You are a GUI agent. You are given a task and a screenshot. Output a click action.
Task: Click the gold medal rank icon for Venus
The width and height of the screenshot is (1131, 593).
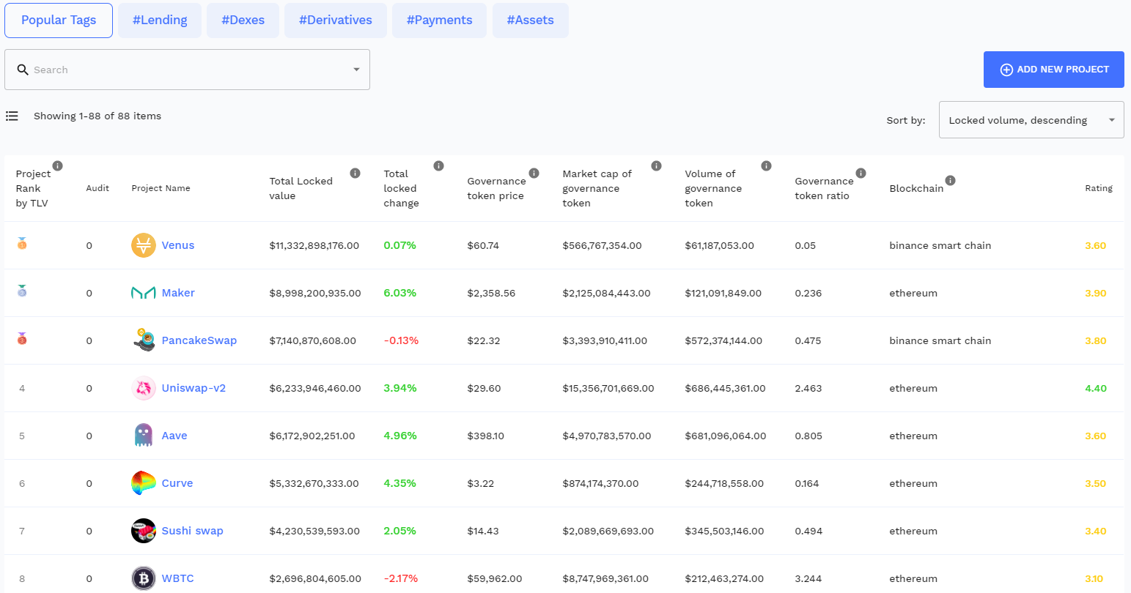pyautogui.click(x=22, y=243)
